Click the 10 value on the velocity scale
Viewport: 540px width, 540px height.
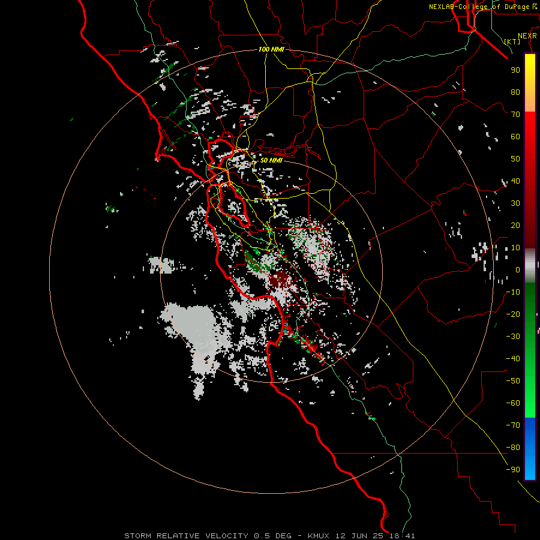point(515,248)
